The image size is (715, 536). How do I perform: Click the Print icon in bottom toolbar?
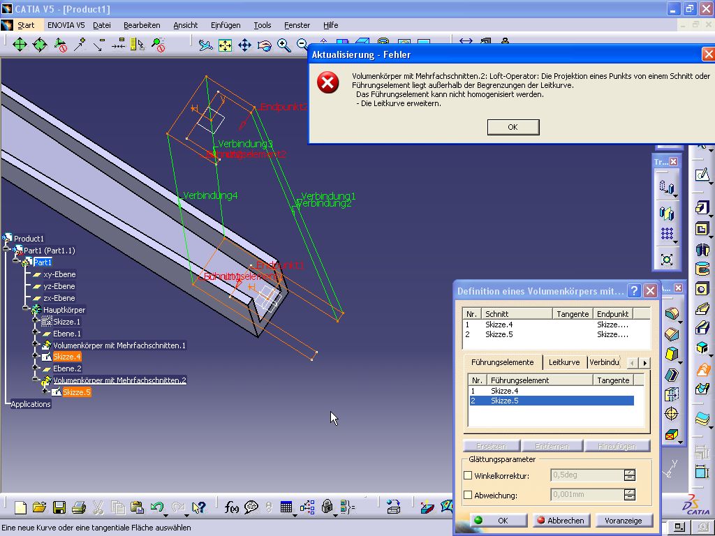[79, 507]
